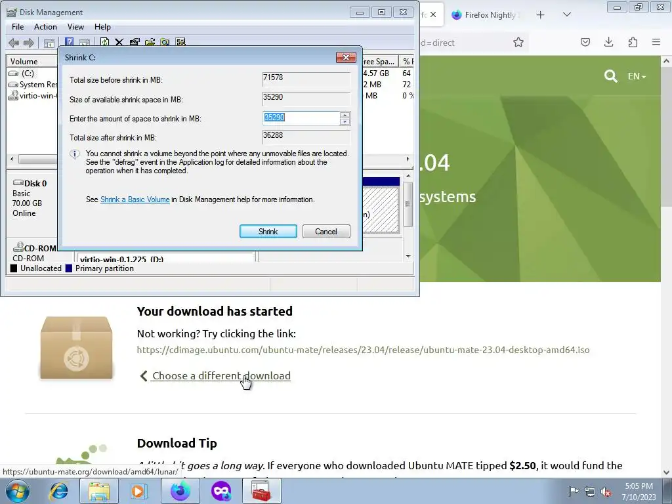This screenshot has height=504, width=672.
Task: Select the CD-ROM disk label
Action: [34, 253]
